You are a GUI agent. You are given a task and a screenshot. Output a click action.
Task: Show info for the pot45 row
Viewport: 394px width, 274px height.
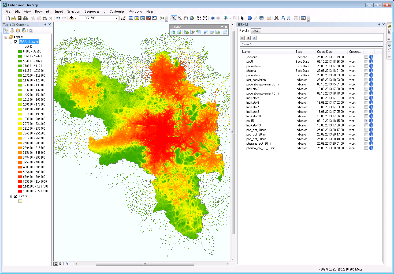[371, 121]
